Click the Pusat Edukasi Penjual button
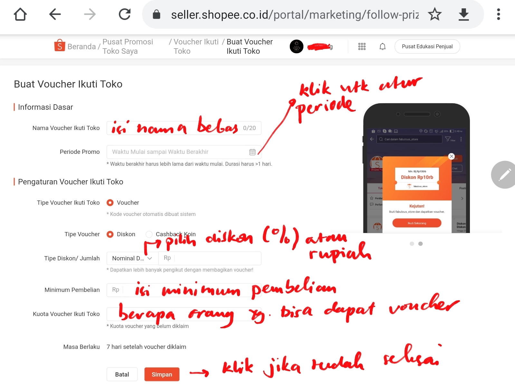515x391 pixels. click(427, 47)
